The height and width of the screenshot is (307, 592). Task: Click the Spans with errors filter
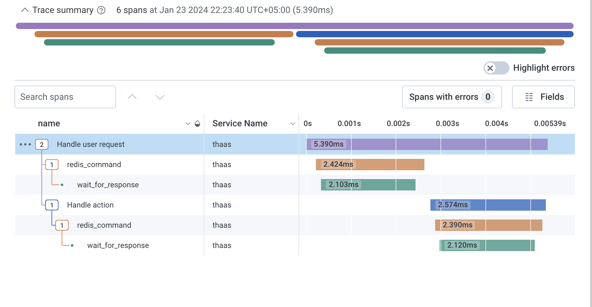(452, 97)
